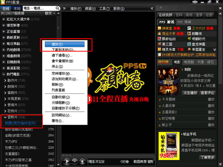Screen dimensions: 223x167
Task: Click the question mark help icon
Action: pyautogui.click(x=161, y=8)
